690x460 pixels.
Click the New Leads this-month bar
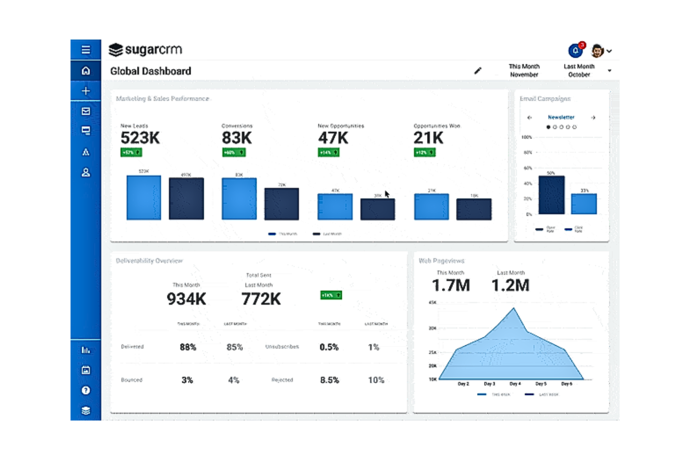[x=144, y=197]
